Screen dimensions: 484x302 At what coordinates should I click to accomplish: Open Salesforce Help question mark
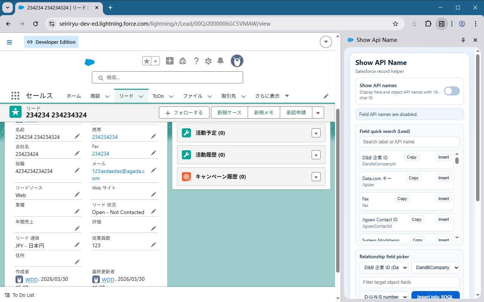coord(196,61)
